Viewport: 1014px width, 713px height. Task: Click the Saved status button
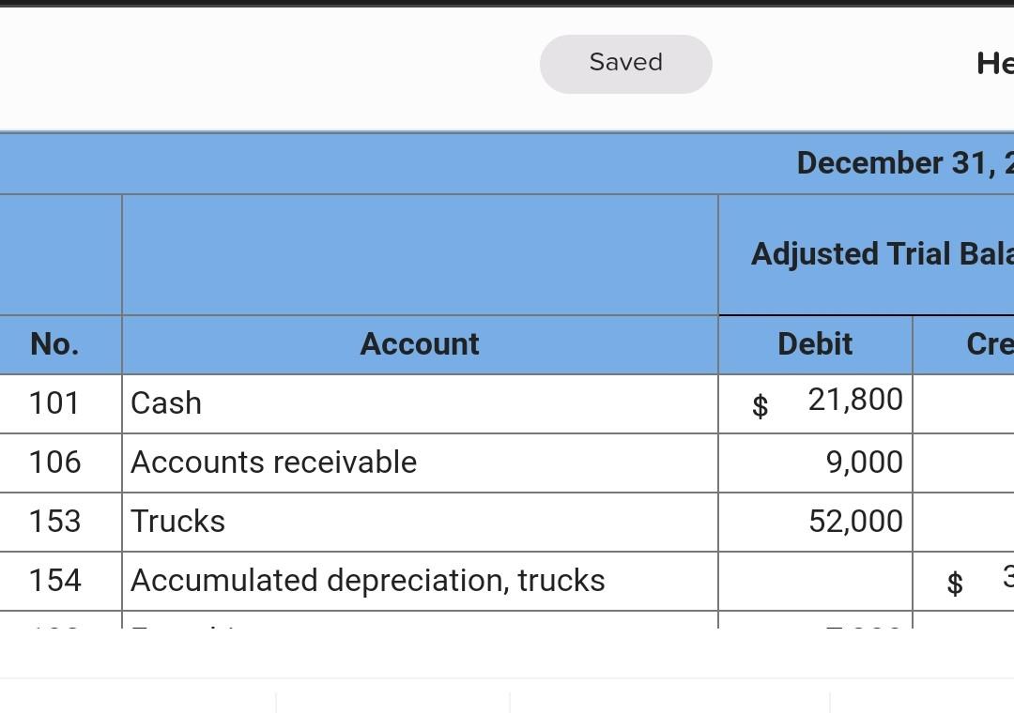[x=625, y=63]
